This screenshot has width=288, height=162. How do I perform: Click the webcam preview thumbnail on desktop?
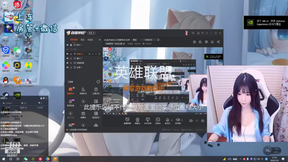[x=247, y=104]
